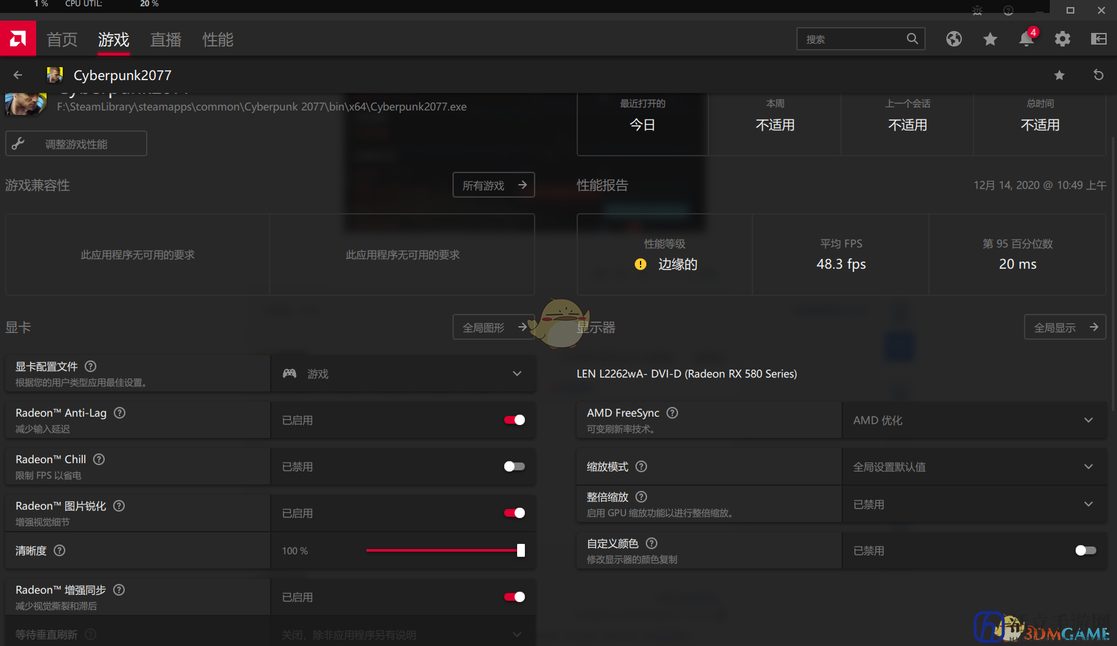Click 调整游戏性能 button

pyautogui.click(x=76, y=143)
